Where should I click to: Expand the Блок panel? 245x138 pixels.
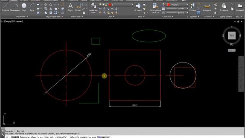tap(141, 16)
